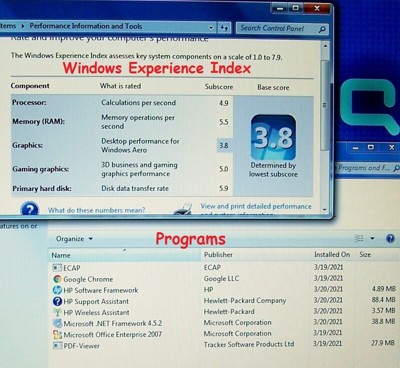Viewport: 400px width, 368px height.
Task: Click the Google LLC publisher cell
Action: pyautogui.click(x=221, y=279)
